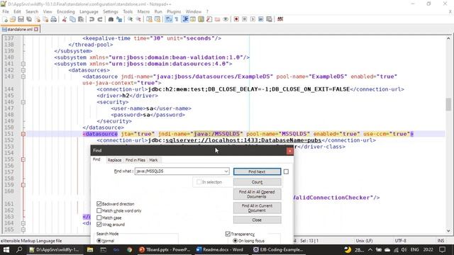Click the Find binoculars toolbar icon
The width and height of the screenshot is (454, 255).
coord(111,19)
